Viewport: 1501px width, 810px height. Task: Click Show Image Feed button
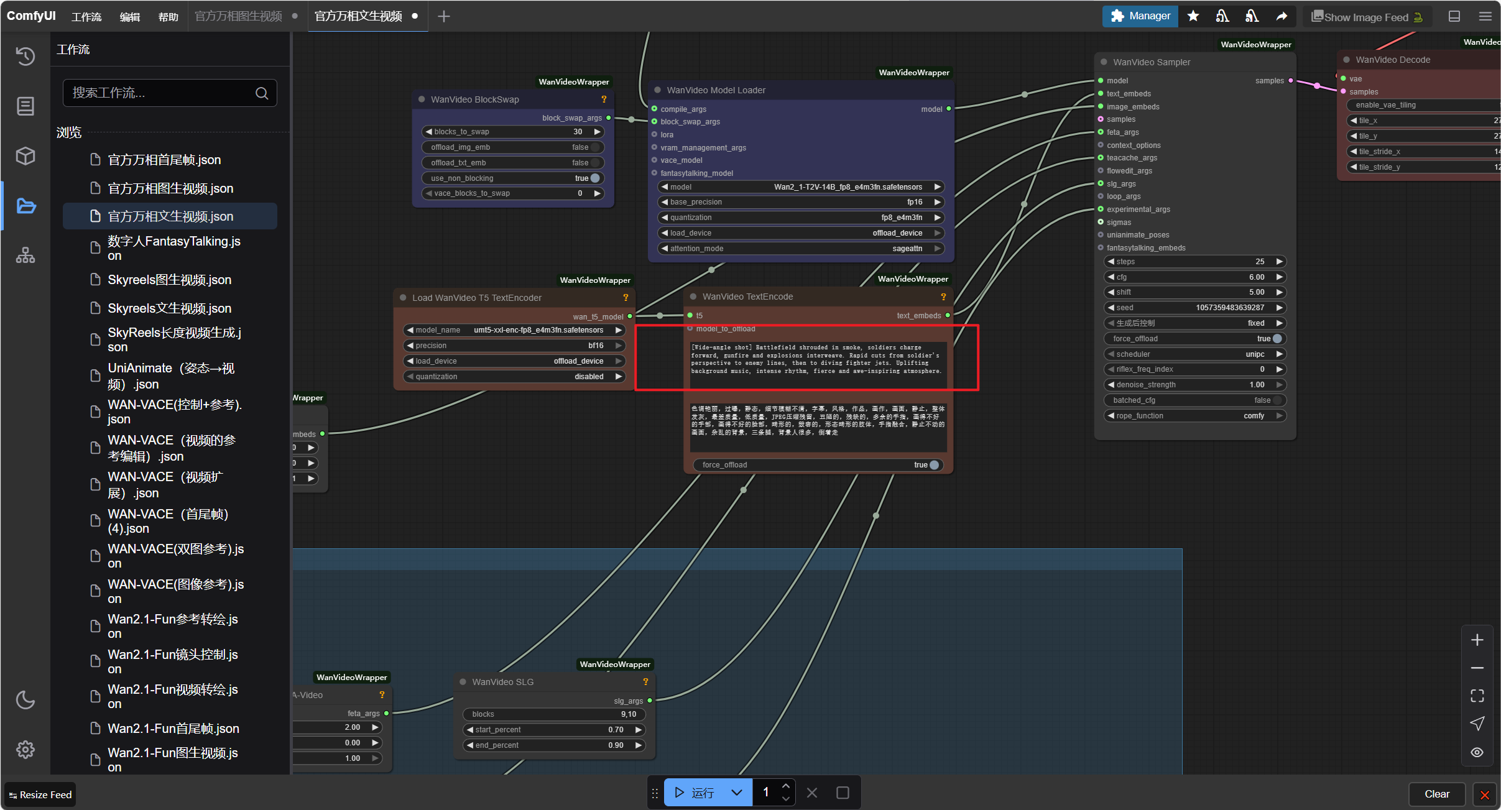pos(1367,17)
